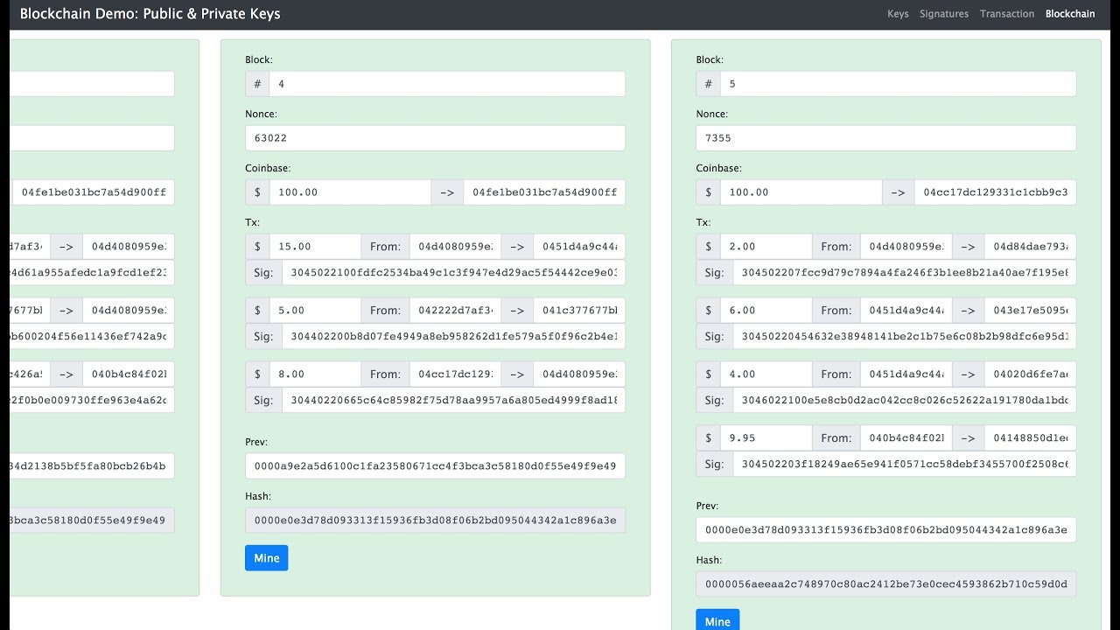Click block 4 Hash value field
This screenshot has height=630, width=1120.
436,520
